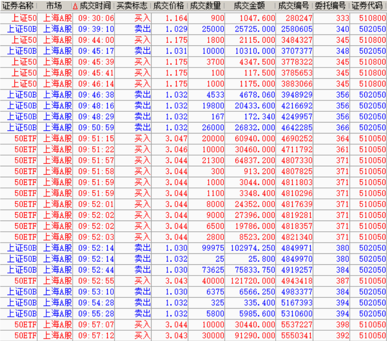Screen dimensions: 387x341
Task: Select amount cell 19786.000
Action: coord(255,226)
